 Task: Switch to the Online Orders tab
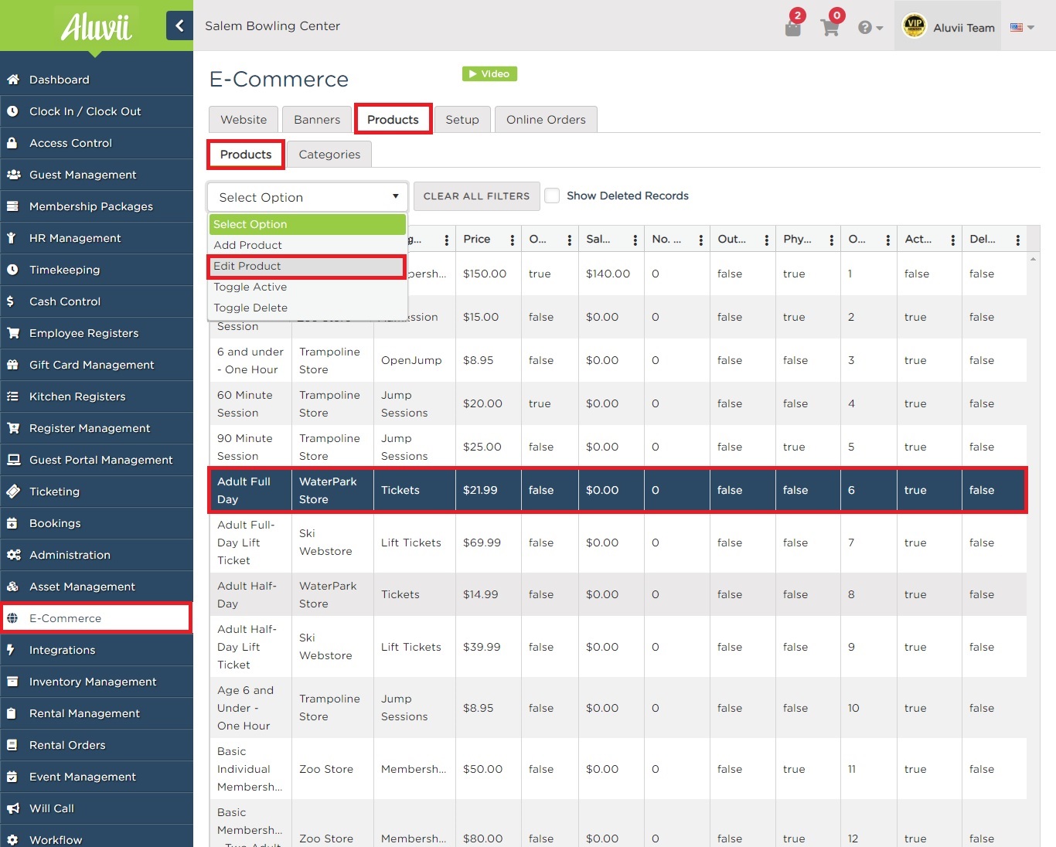pyautogui.click(x=546, y=120)
